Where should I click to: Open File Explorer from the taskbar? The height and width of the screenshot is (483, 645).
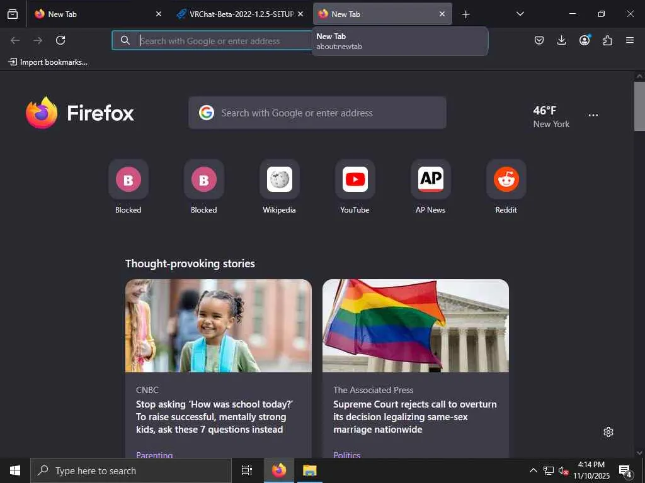(x=309, y=470)
